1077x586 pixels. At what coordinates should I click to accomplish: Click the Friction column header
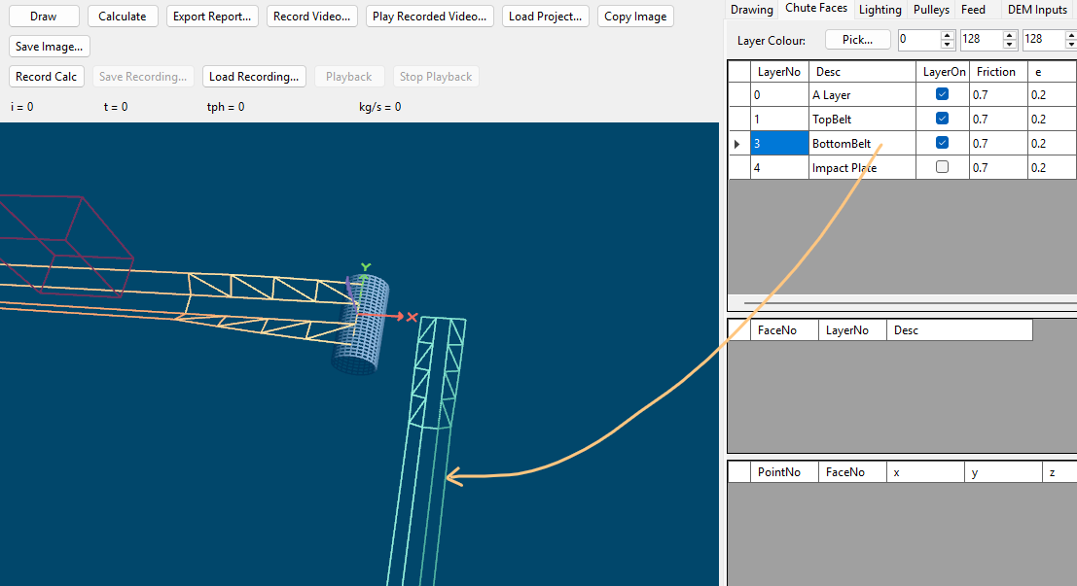[999, 71]
